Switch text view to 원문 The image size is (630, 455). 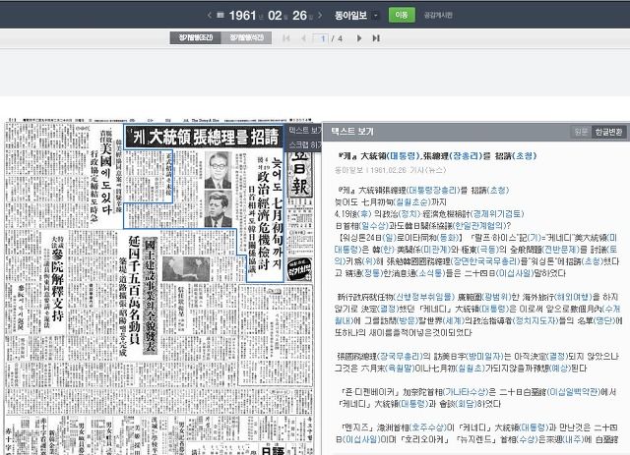click(x=581, y=132)
